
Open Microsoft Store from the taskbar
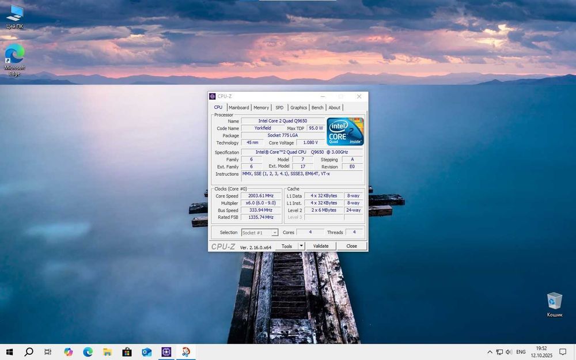click(x=127, y=352)
